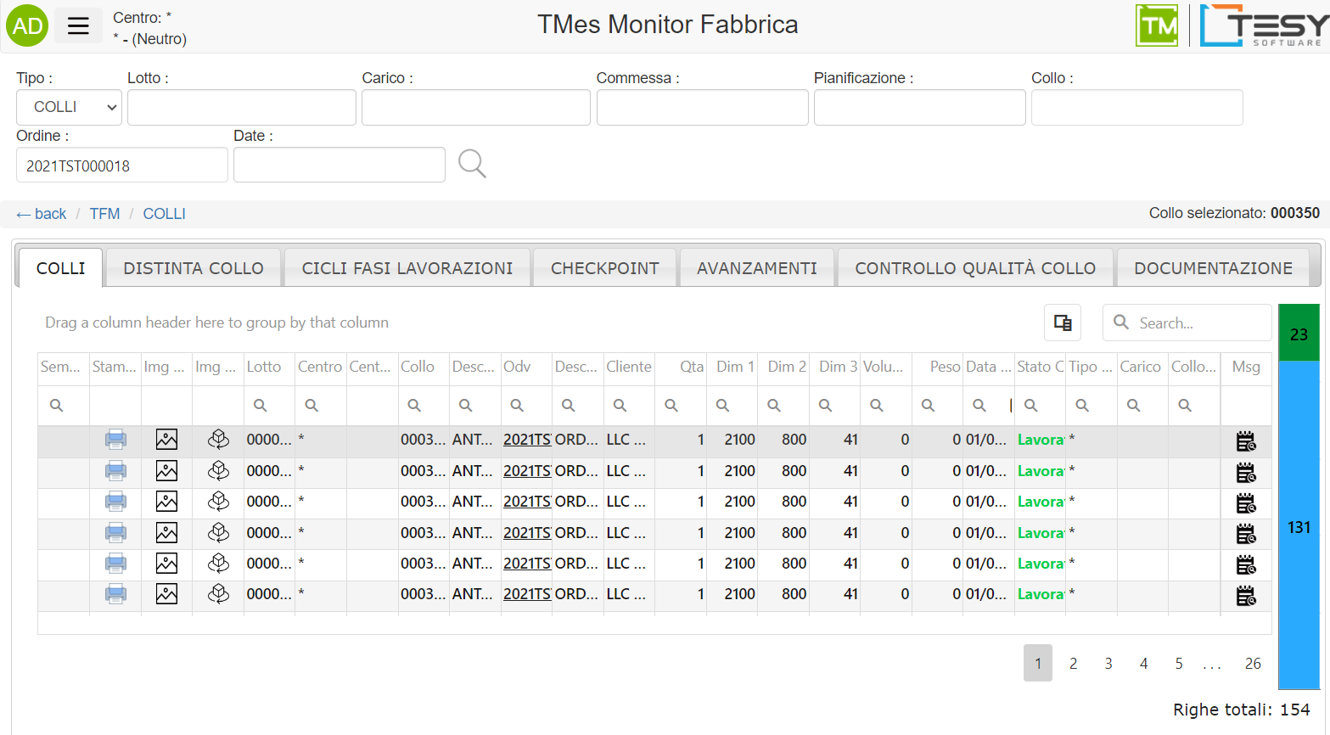Image resolution: width=1330 pixels, height=735 pixels.
Task: Open the message notes icon in the first row
Action: 1245,440
